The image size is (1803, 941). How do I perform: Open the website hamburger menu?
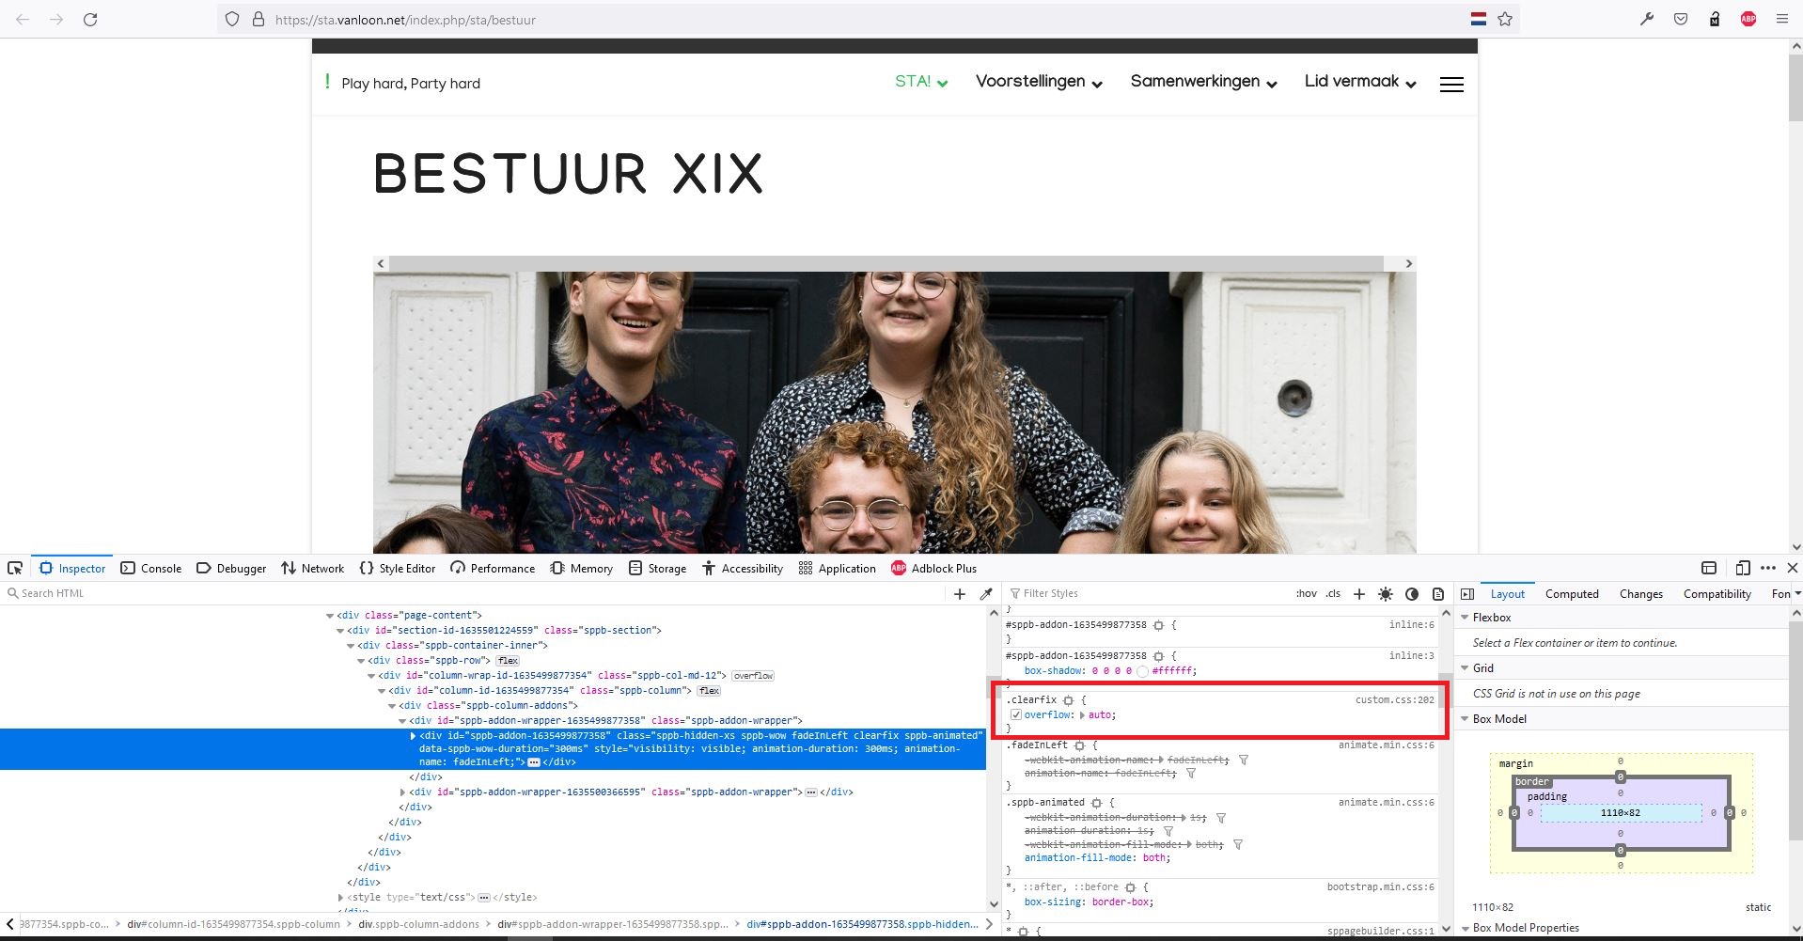pos(1451,85)
